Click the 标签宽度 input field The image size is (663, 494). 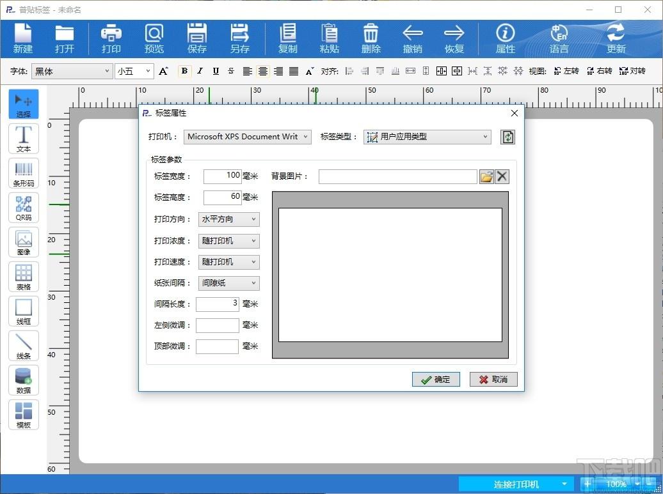pos(223,176)
